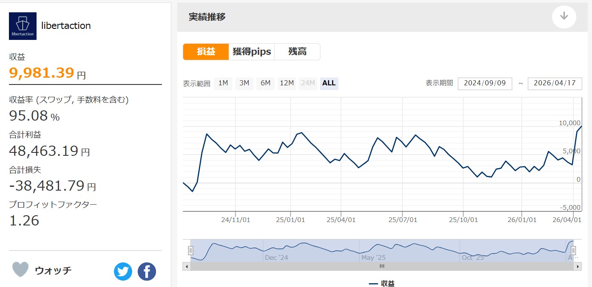Click the navigator right range handle
592x287 pixels.
coord(573,250)
